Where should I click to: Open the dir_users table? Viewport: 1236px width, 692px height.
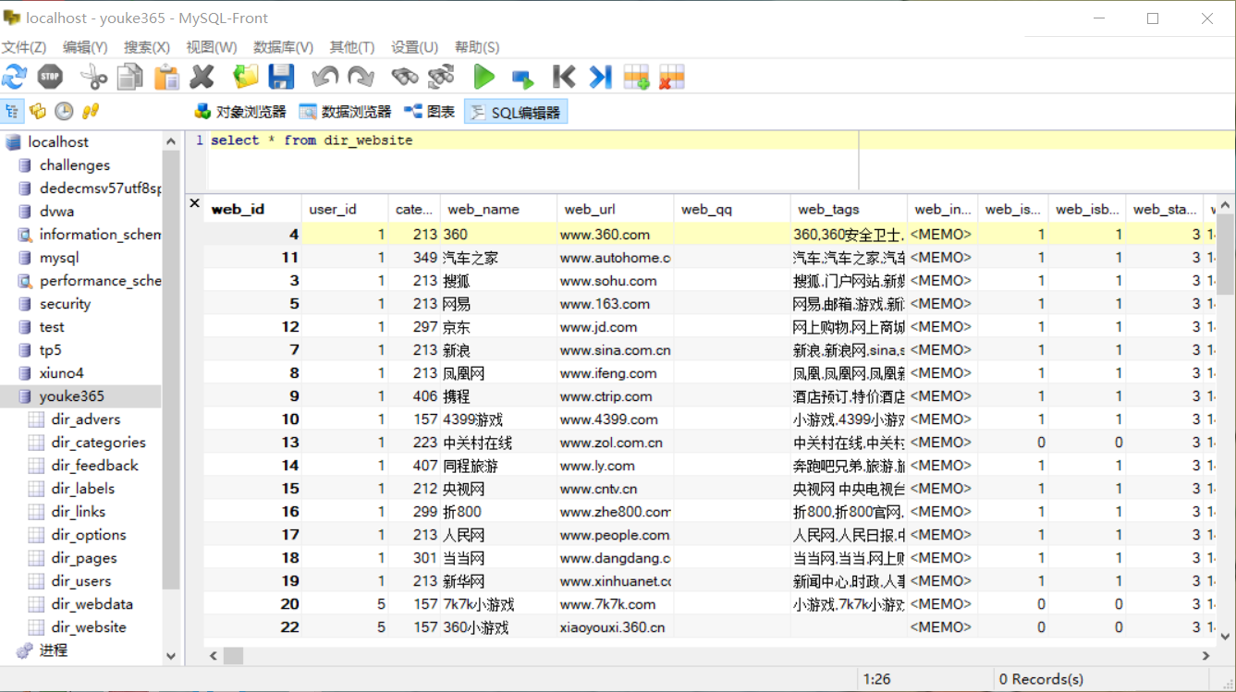tap(81, 581)
